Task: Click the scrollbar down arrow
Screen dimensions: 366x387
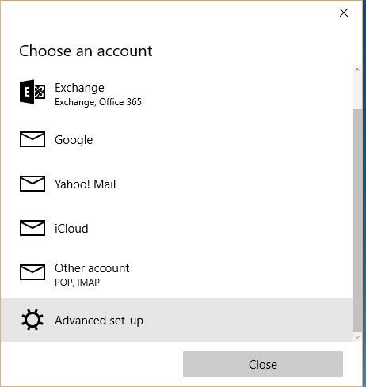Action: click(x=357, y=337)
